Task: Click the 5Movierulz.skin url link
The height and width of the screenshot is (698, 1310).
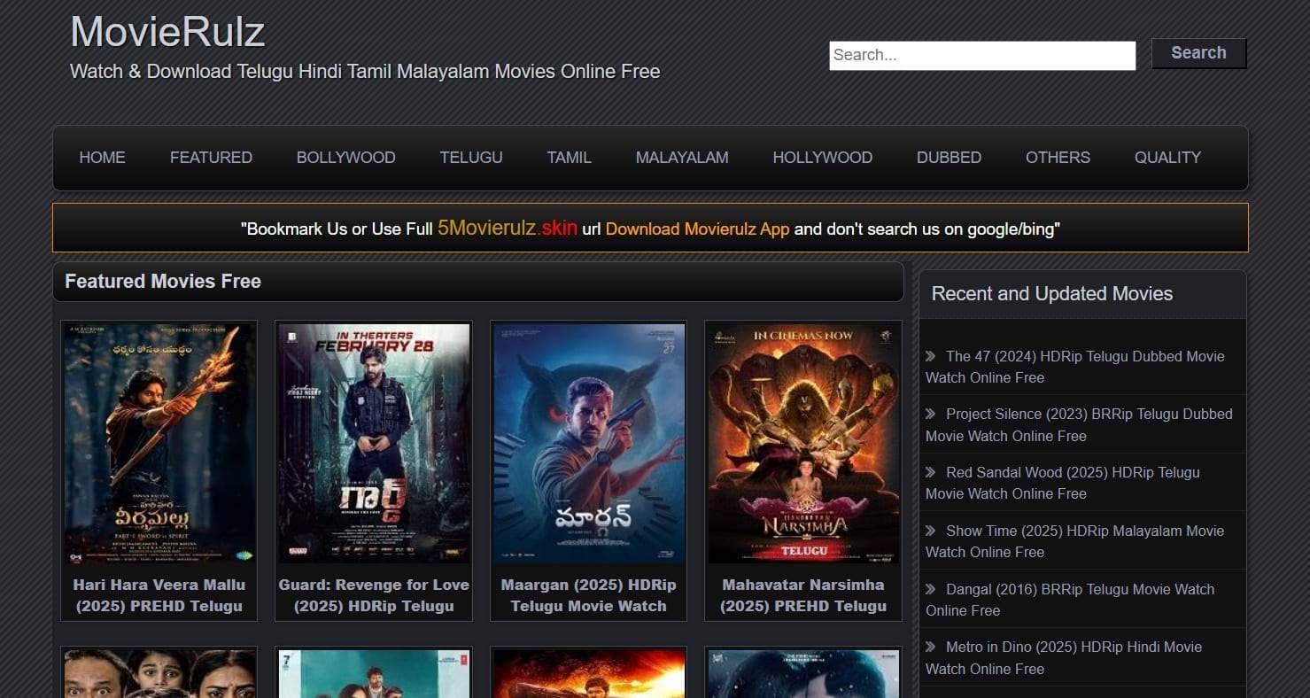Action: pos(508,228)
